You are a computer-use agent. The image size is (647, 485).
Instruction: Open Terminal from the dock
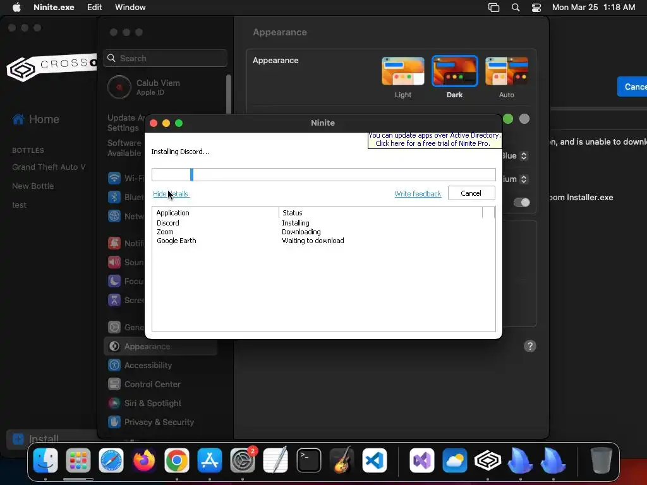pyautogui.click(x=308, y=460)
